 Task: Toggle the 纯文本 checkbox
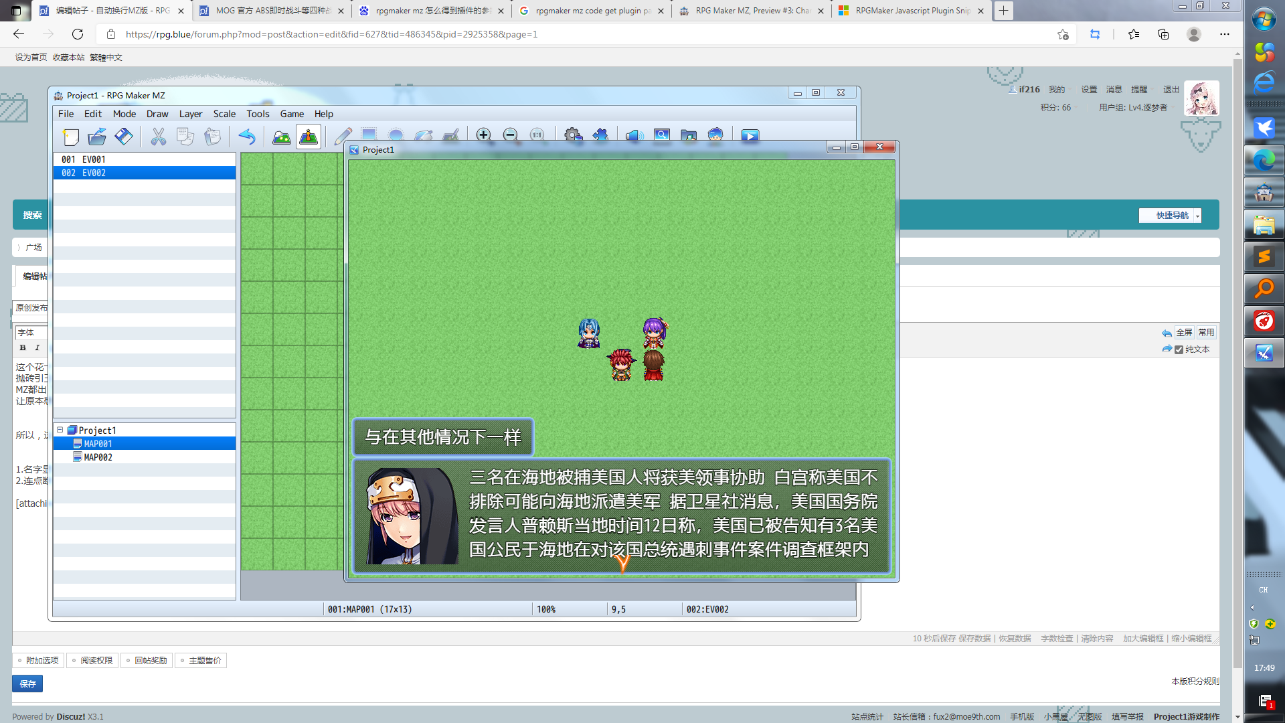tap(1179, 349)
